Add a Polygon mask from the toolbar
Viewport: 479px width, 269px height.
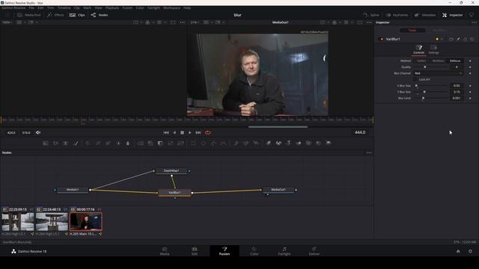[213, 143]
